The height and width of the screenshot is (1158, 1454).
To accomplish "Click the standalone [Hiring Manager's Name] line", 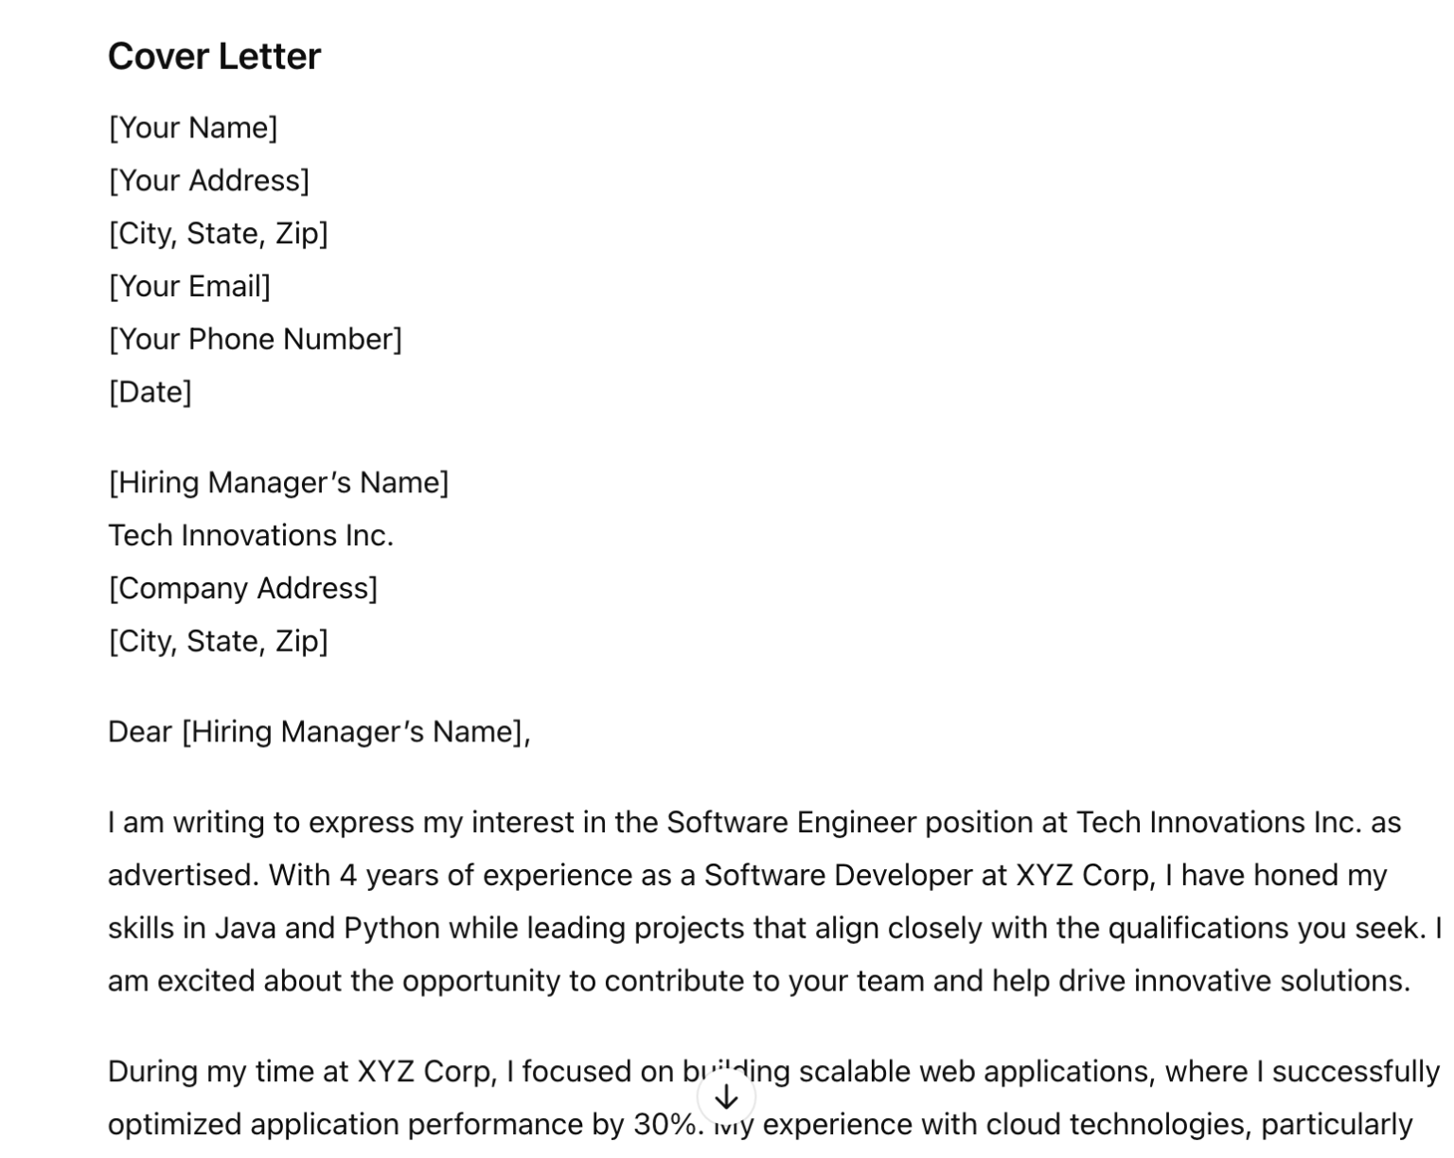I will click(278, 483).
